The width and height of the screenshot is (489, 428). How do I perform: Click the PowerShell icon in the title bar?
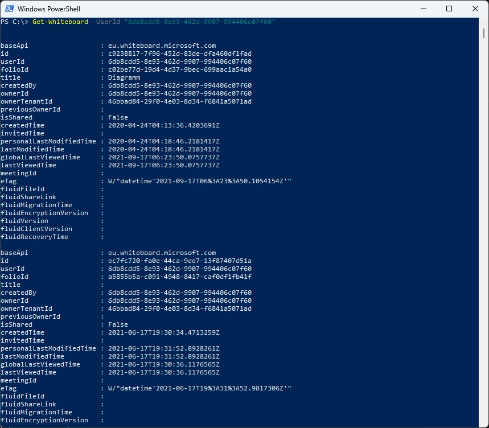9,9
